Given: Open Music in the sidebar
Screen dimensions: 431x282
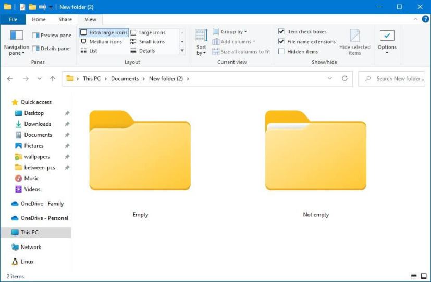Looking at the screenshot, I should [x=31, y=178].
